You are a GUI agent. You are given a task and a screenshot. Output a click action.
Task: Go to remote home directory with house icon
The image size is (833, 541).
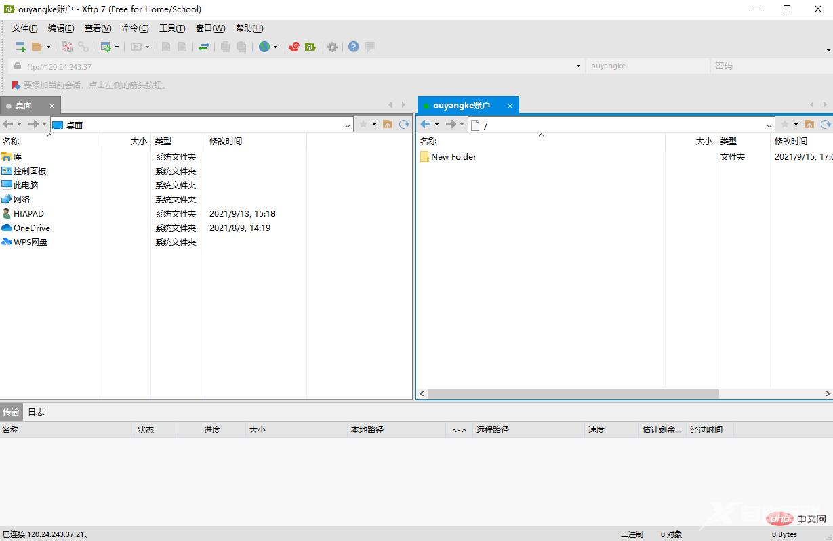click(808, 125)
